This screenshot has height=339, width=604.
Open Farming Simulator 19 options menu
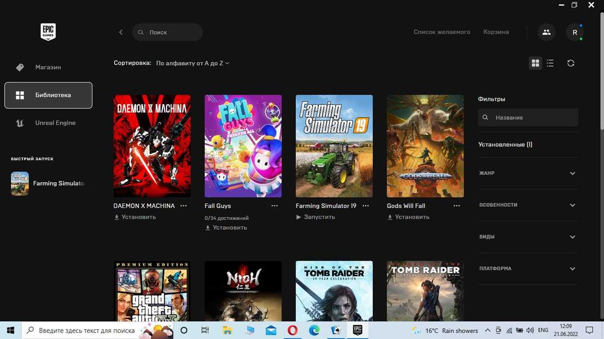[365, 206]
